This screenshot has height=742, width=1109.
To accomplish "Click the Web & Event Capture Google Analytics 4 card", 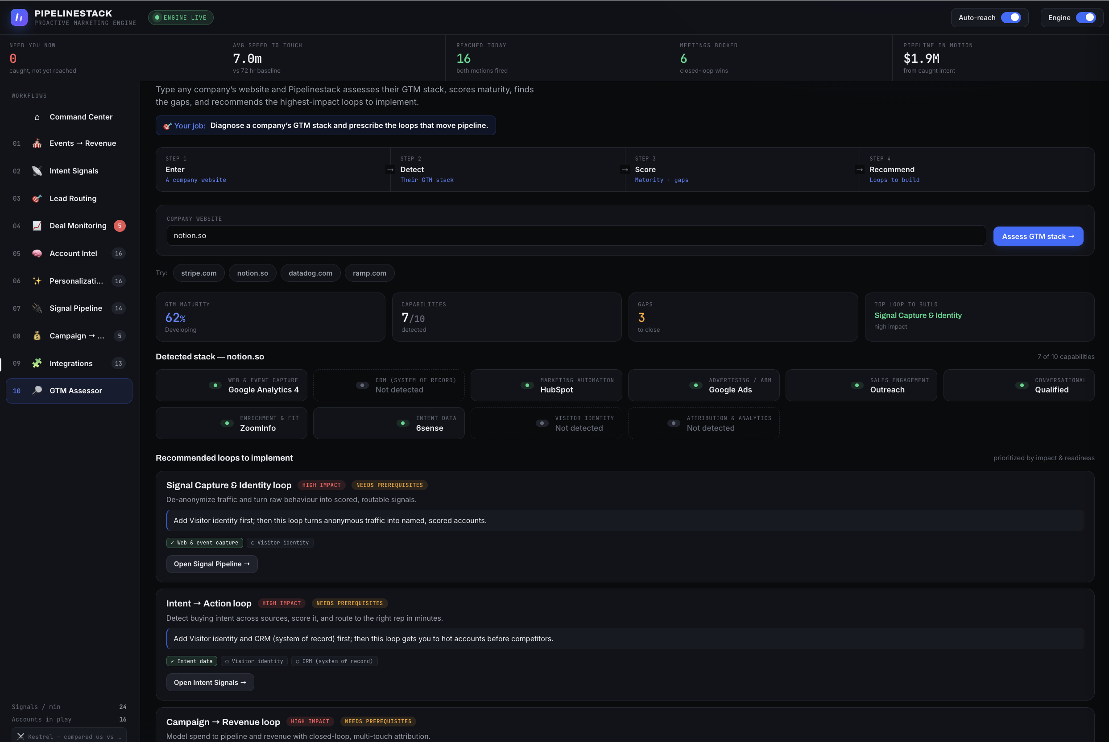I will (x=232, y=385).
